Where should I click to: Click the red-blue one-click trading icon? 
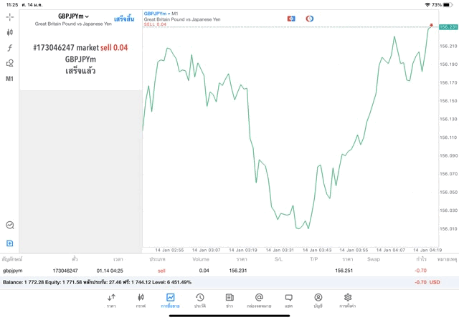[x=291, y=19]
